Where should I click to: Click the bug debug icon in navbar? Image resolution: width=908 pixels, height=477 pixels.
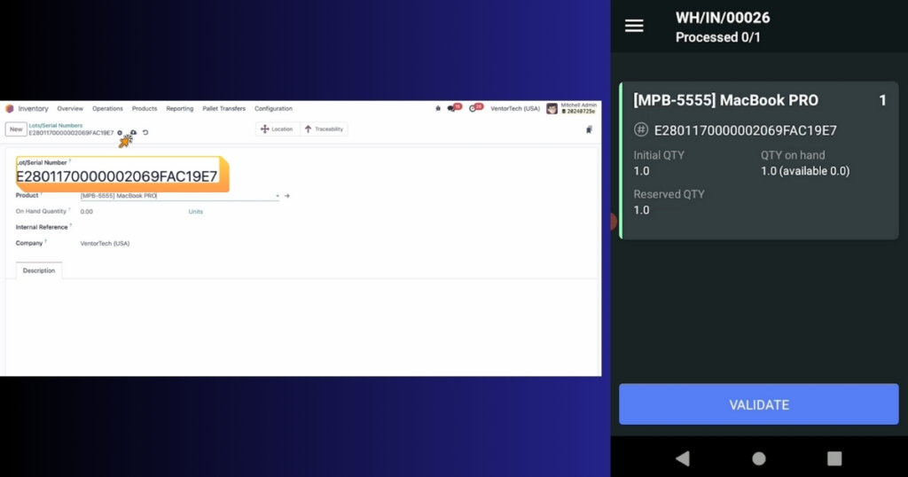pyautogui.click(x=437, y=108)
